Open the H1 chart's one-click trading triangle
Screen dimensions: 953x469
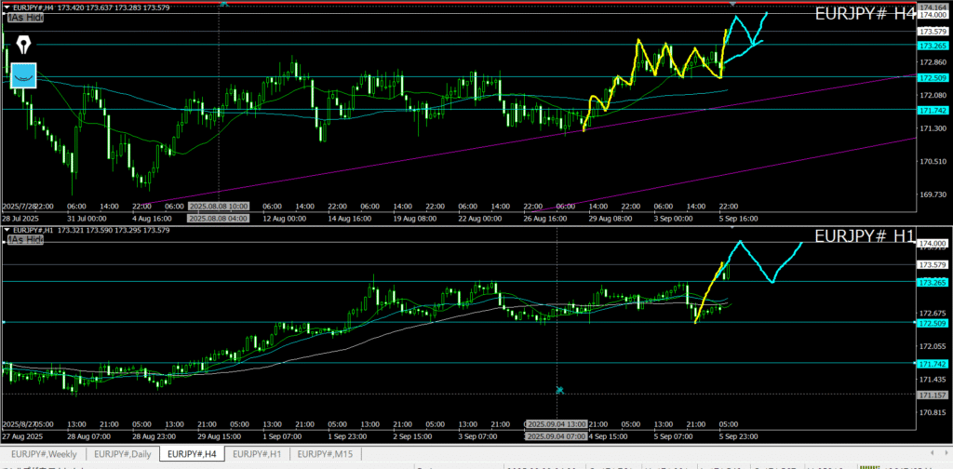tap(7, 230)
